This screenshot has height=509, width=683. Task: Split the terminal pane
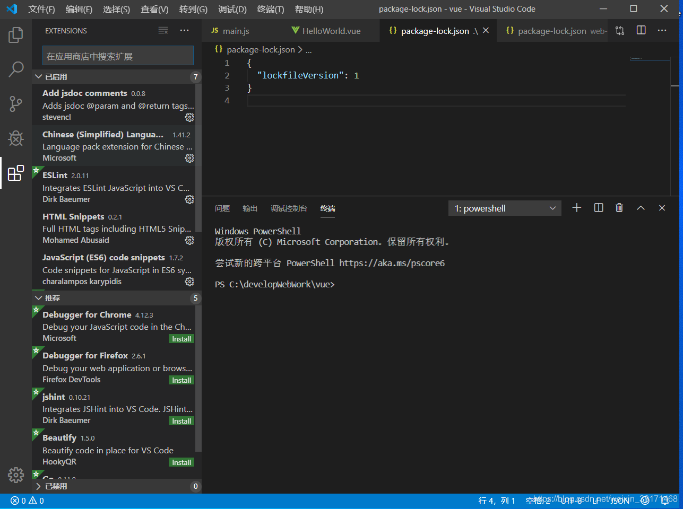coord(599,208)
